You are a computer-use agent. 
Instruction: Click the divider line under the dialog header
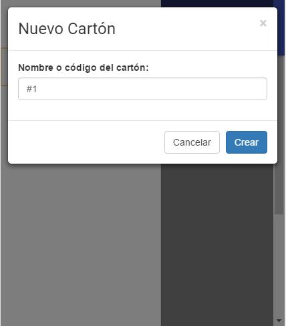142,50
